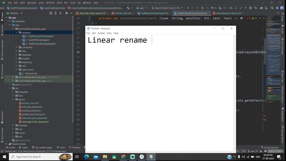Click Expand All in Project panel
This screenshot has height=161, width=286.
[55, 13]
